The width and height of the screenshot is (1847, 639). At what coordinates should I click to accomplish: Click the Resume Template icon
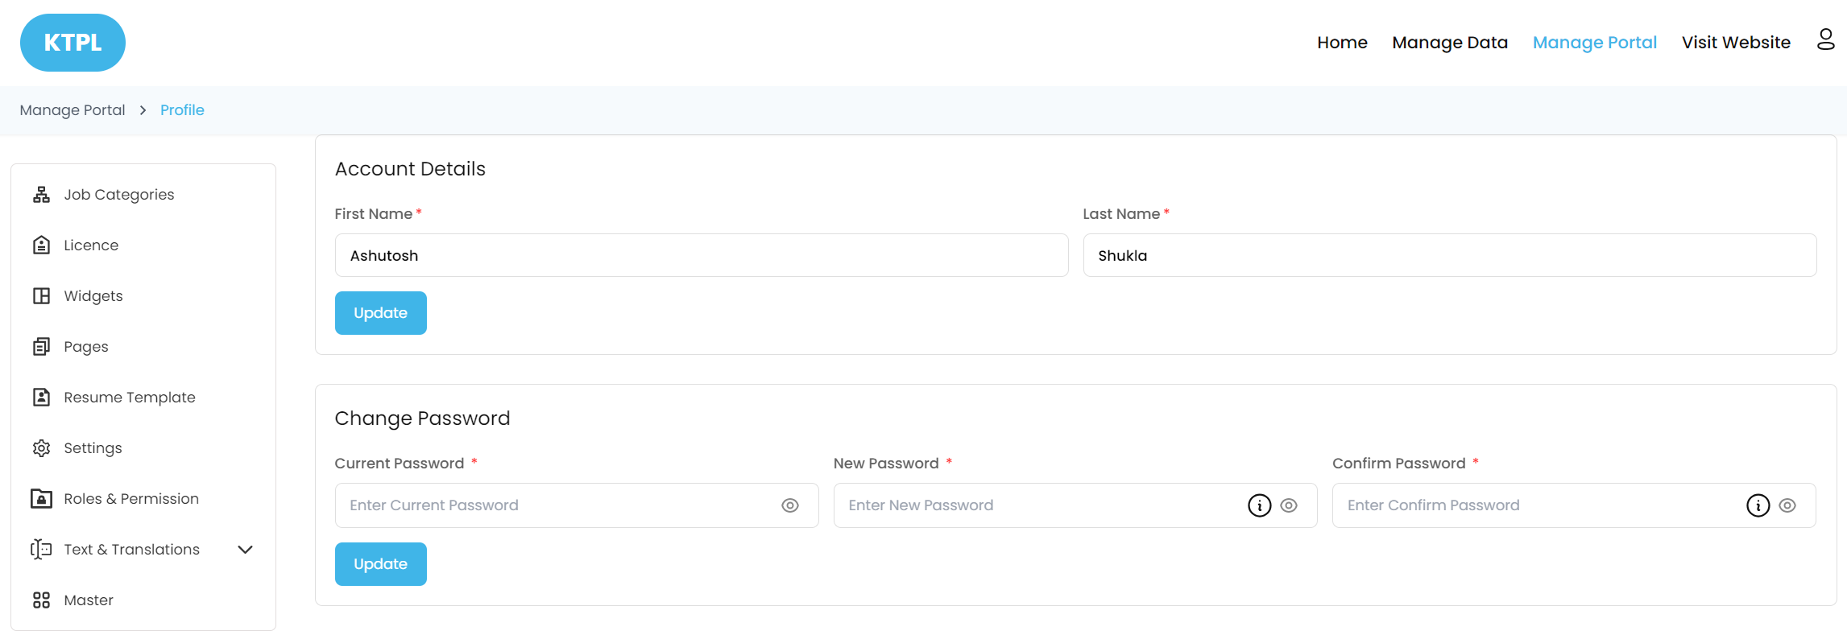tap(41, 398)
